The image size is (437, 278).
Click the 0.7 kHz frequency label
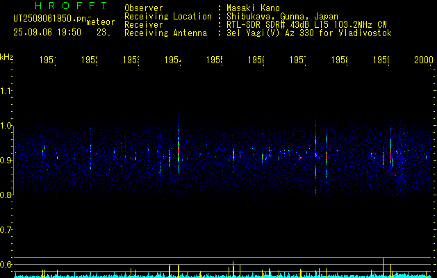pyautogui.click(x=6, y=230)
